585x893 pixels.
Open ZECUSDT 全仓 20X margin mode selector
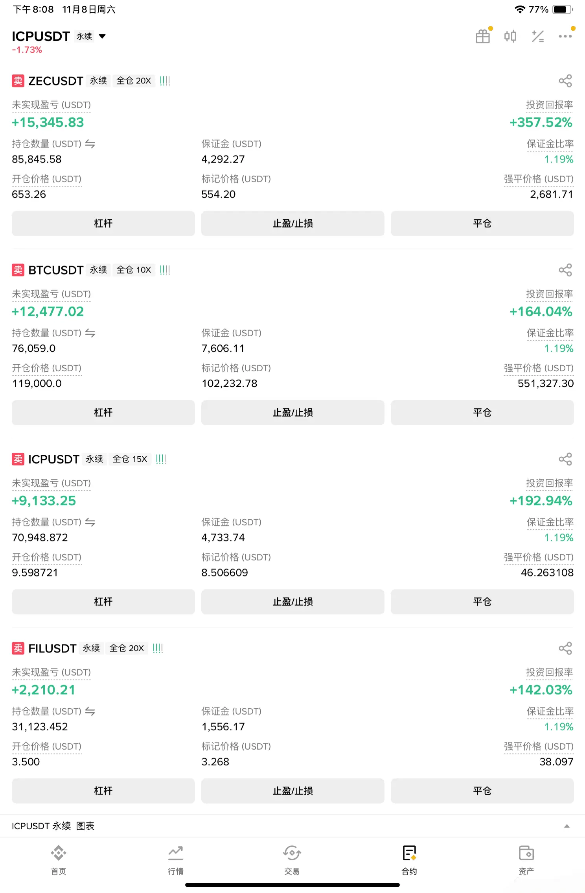coord(134,81)
